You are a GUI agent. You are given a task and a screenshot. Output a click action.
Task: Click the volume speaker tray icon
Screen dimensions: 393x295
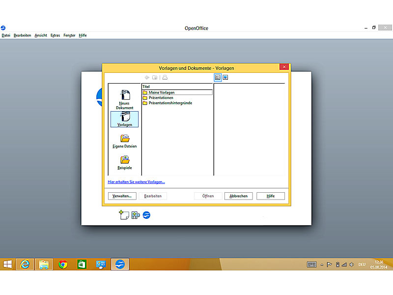coord(352,265)
